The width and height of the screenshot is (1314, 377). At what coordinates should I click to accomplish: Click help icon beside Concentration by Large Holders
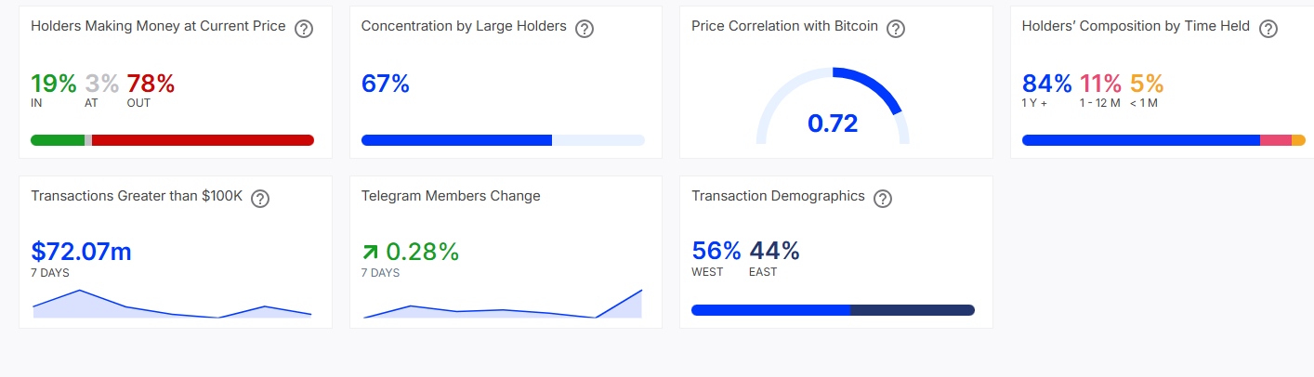(585, 29)
